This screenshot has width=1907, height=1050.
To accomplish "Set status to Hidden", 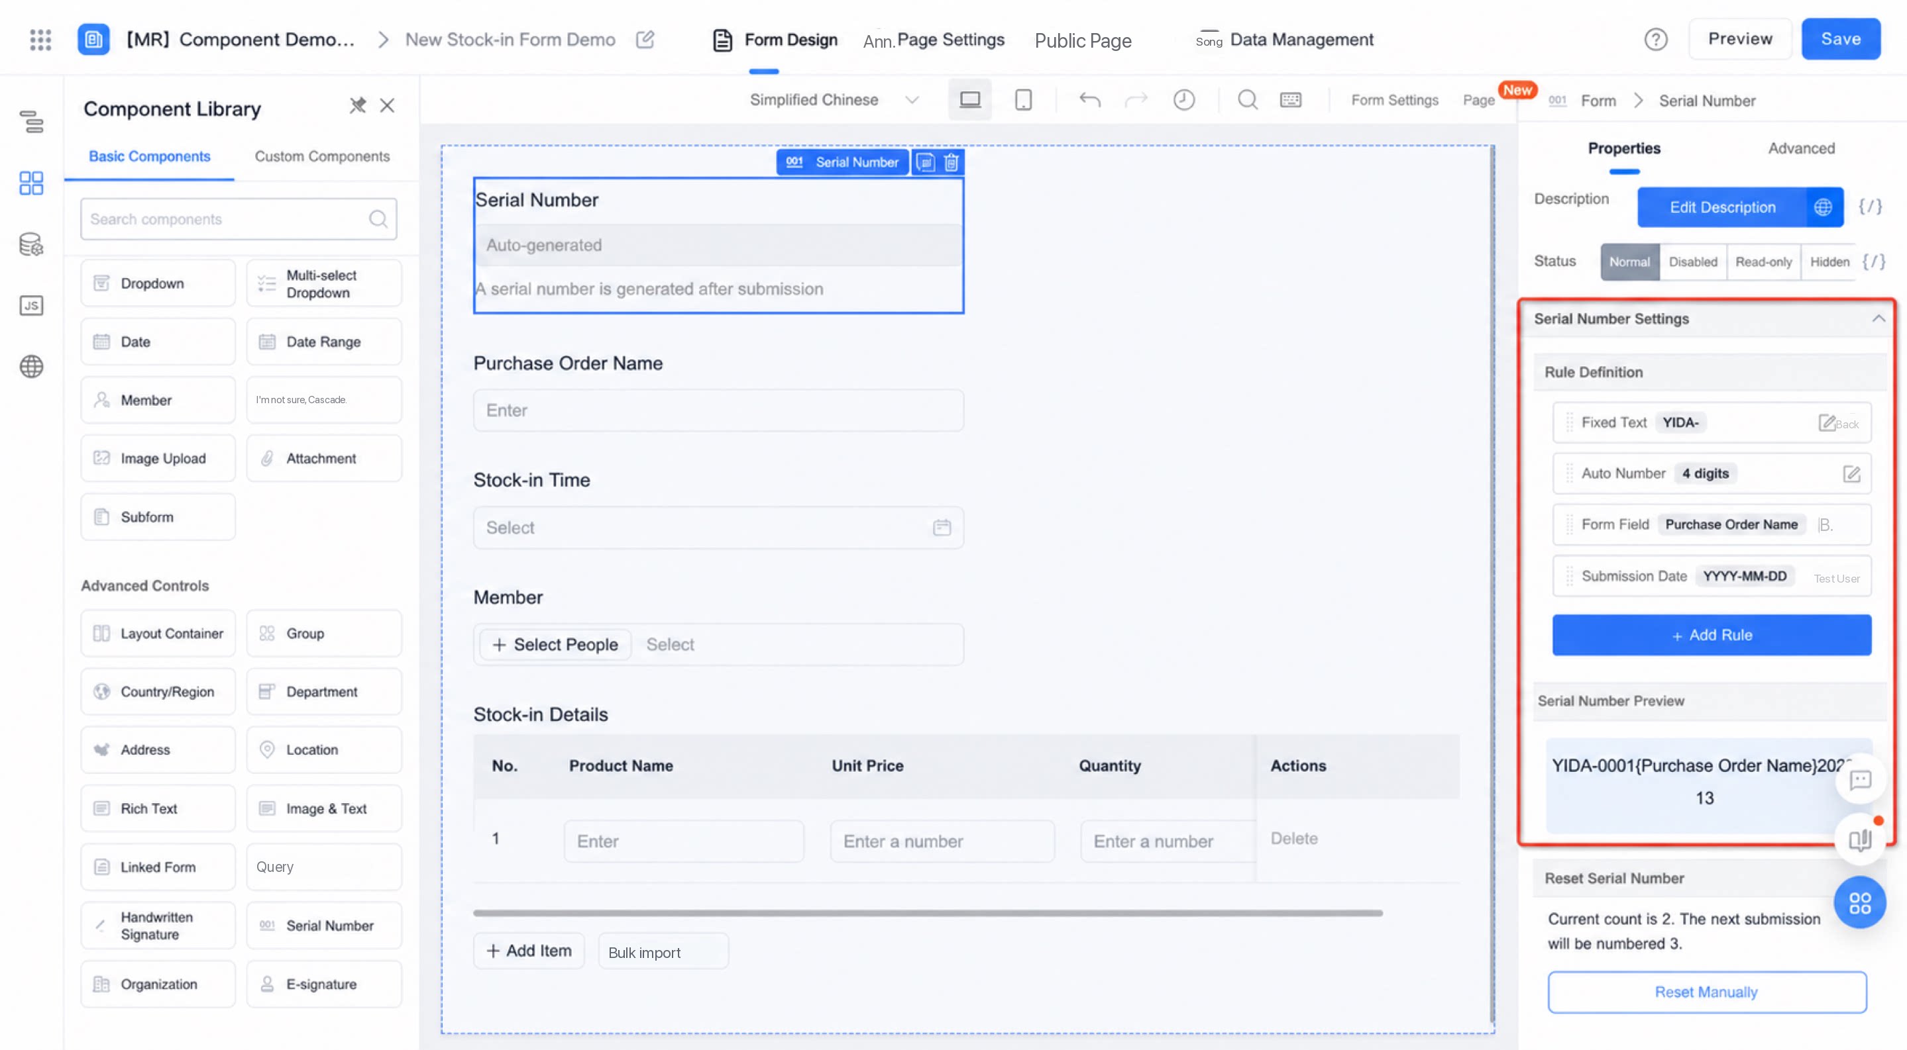I will click(1829, 262).
